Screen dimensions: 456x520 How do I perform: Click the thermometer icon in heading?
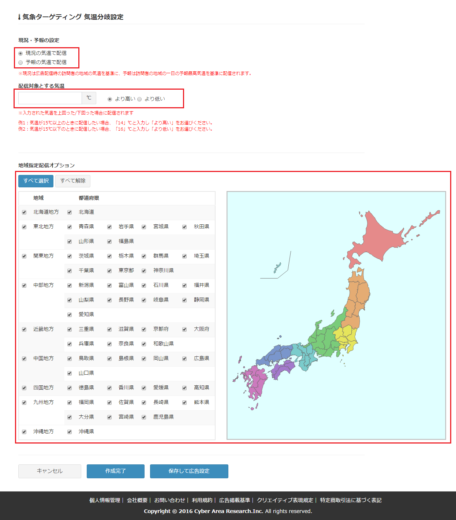pyautogui.click(x=19, y=17)
